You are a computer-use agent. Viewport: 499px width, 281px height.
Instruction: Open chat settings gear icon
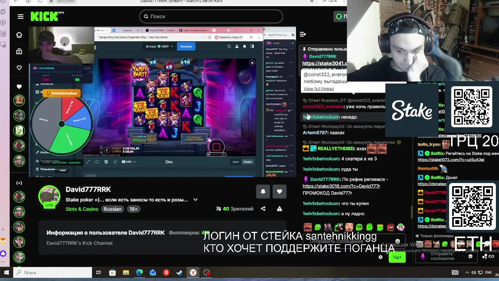[x=380, y=257]
